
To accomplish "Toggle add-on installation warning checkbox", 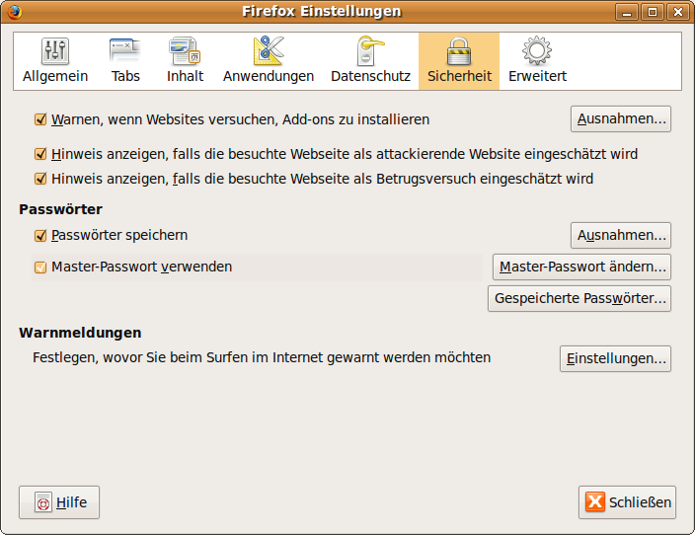I will (40, 119).
